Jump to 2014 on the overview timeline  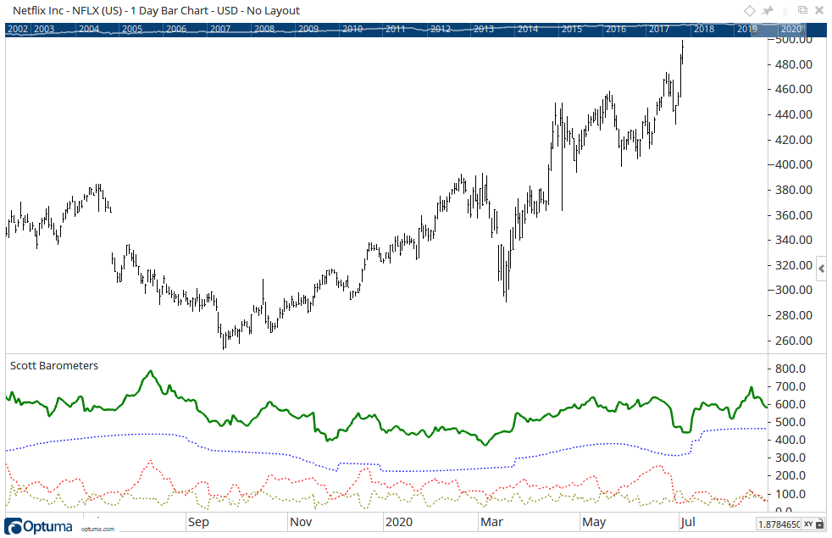pos(528,29)
